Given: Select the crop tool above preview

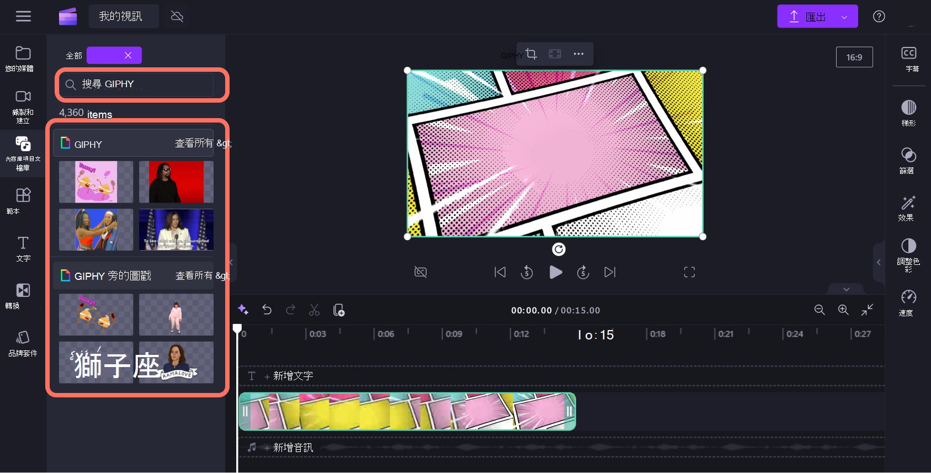Looking at the screenshot, I should click(531, 54).
